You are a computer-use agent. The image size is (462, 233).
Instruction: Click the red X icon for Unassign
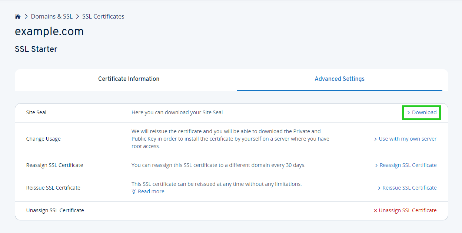[375, 211]
